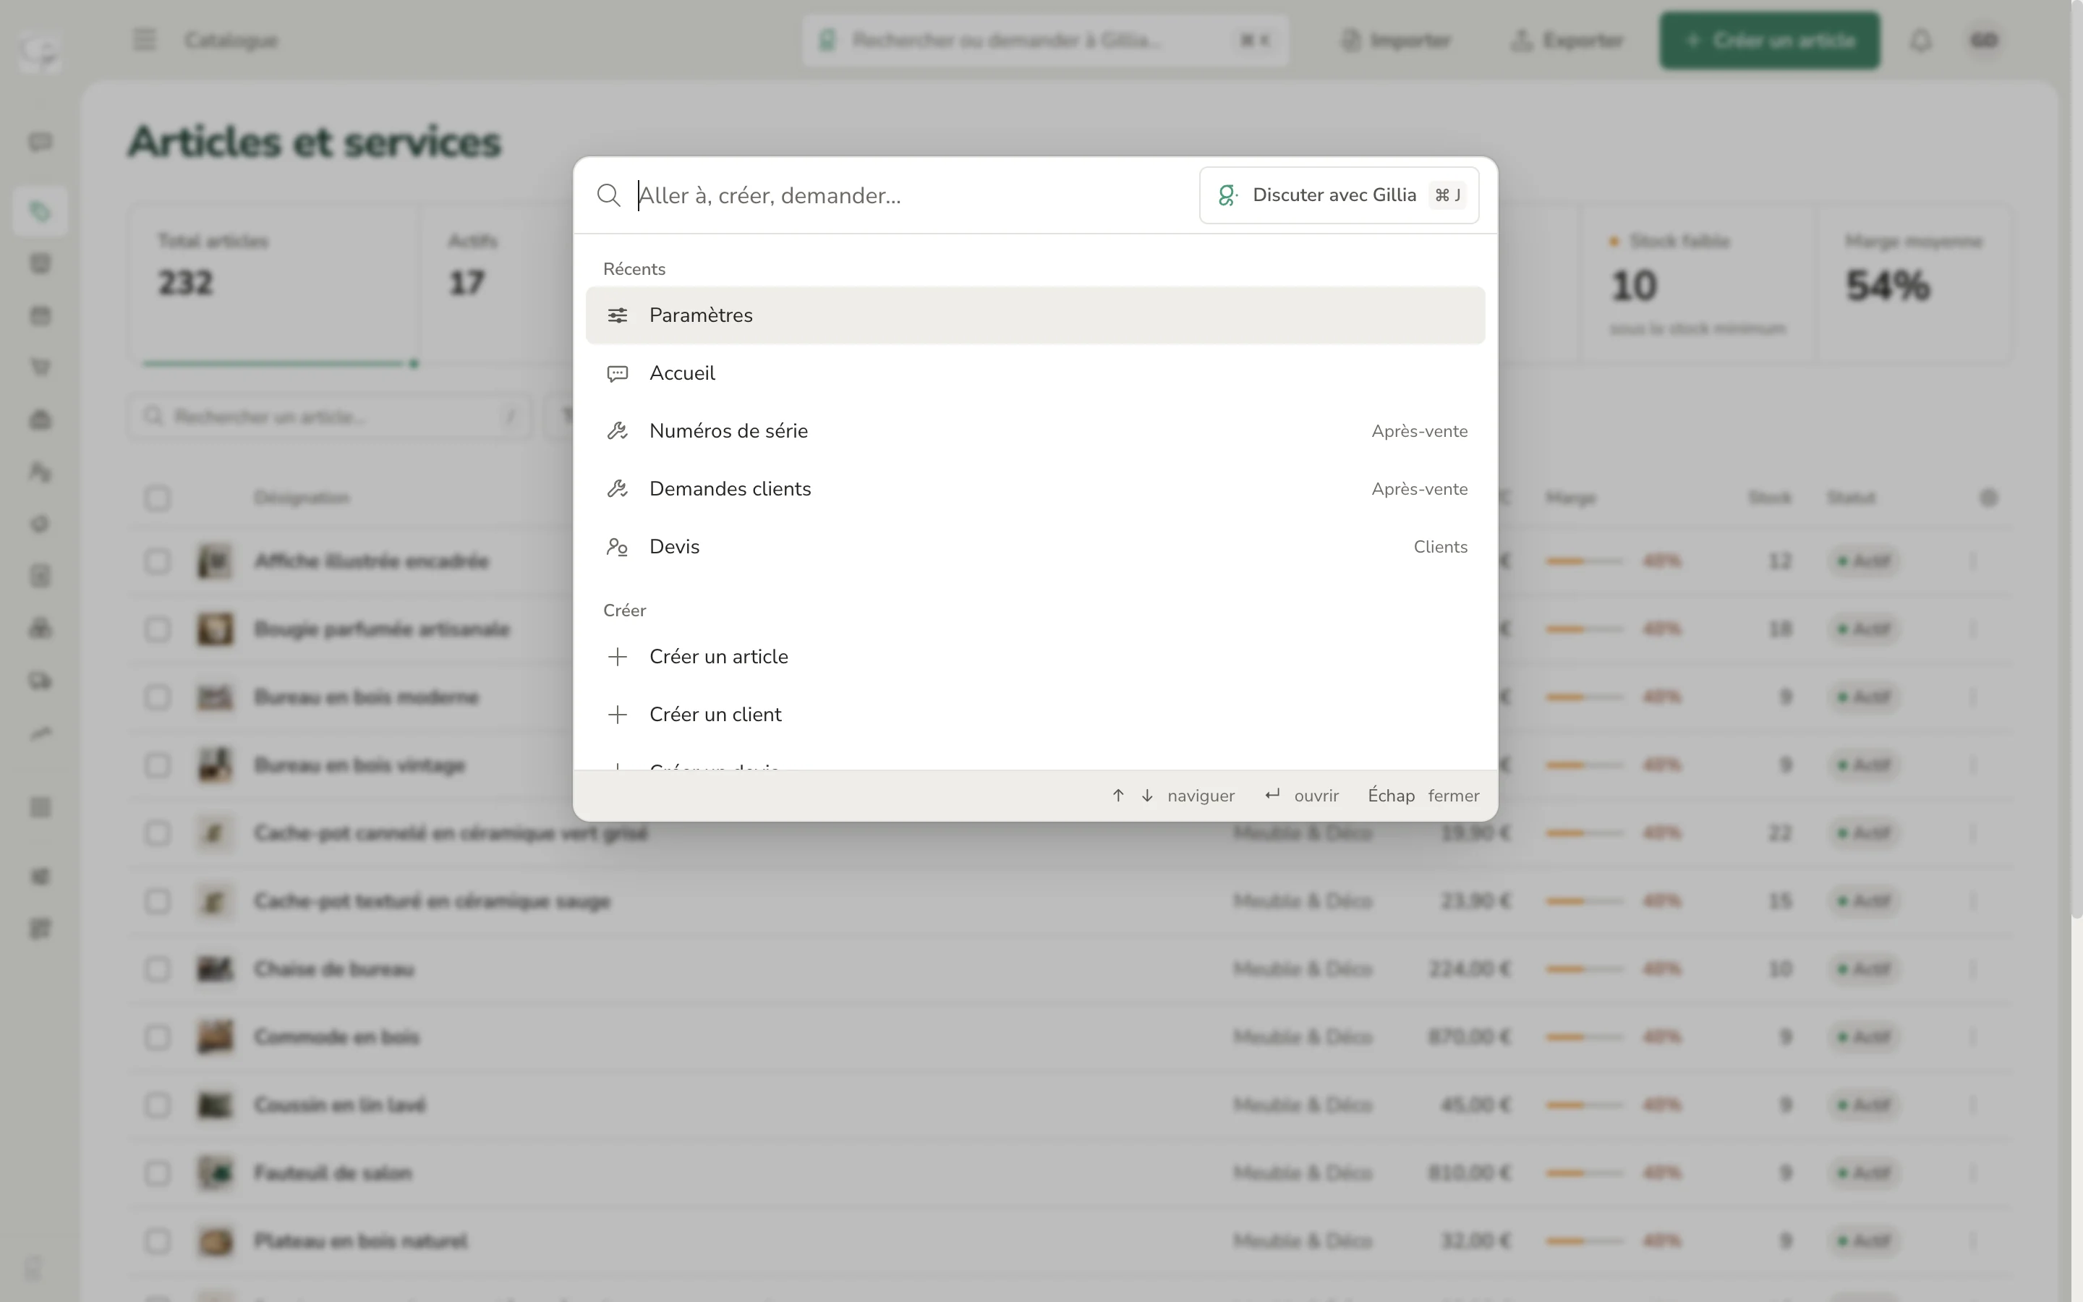Open row menu for Coussin en lin lavé

1973,1105
